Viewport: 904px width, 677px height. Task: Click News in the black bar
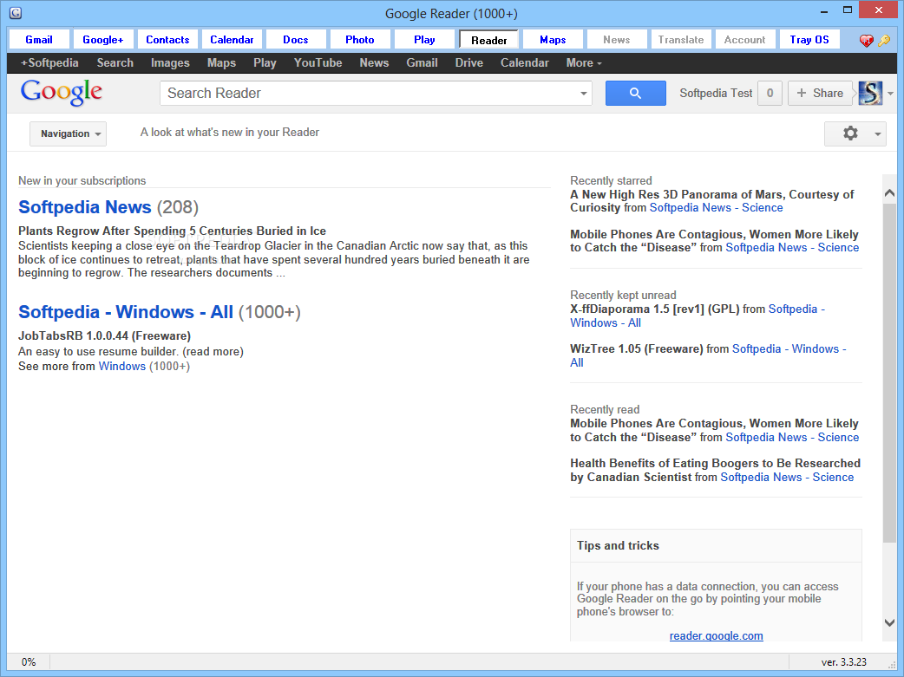pyautogui.click(x=374, y=62)
